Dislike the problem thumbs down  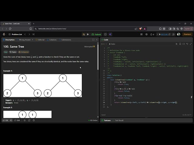tap(11, 120)
